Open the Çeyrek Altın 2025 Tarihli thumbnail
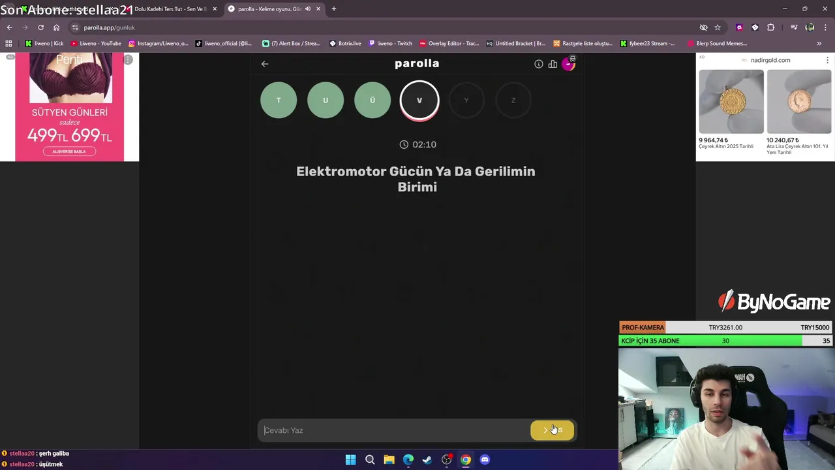Viewport: 835px width, 470px height. click(731, 101)
